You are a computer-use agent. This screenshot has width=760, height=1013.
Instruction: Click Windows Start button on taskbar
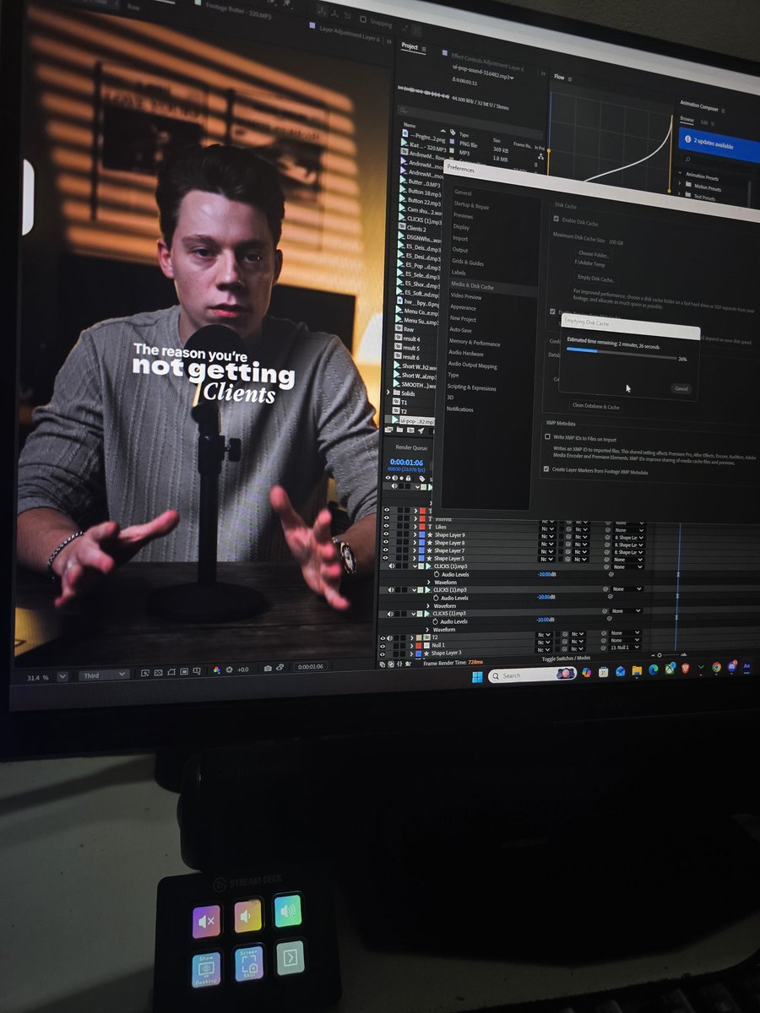click(477, 676)
